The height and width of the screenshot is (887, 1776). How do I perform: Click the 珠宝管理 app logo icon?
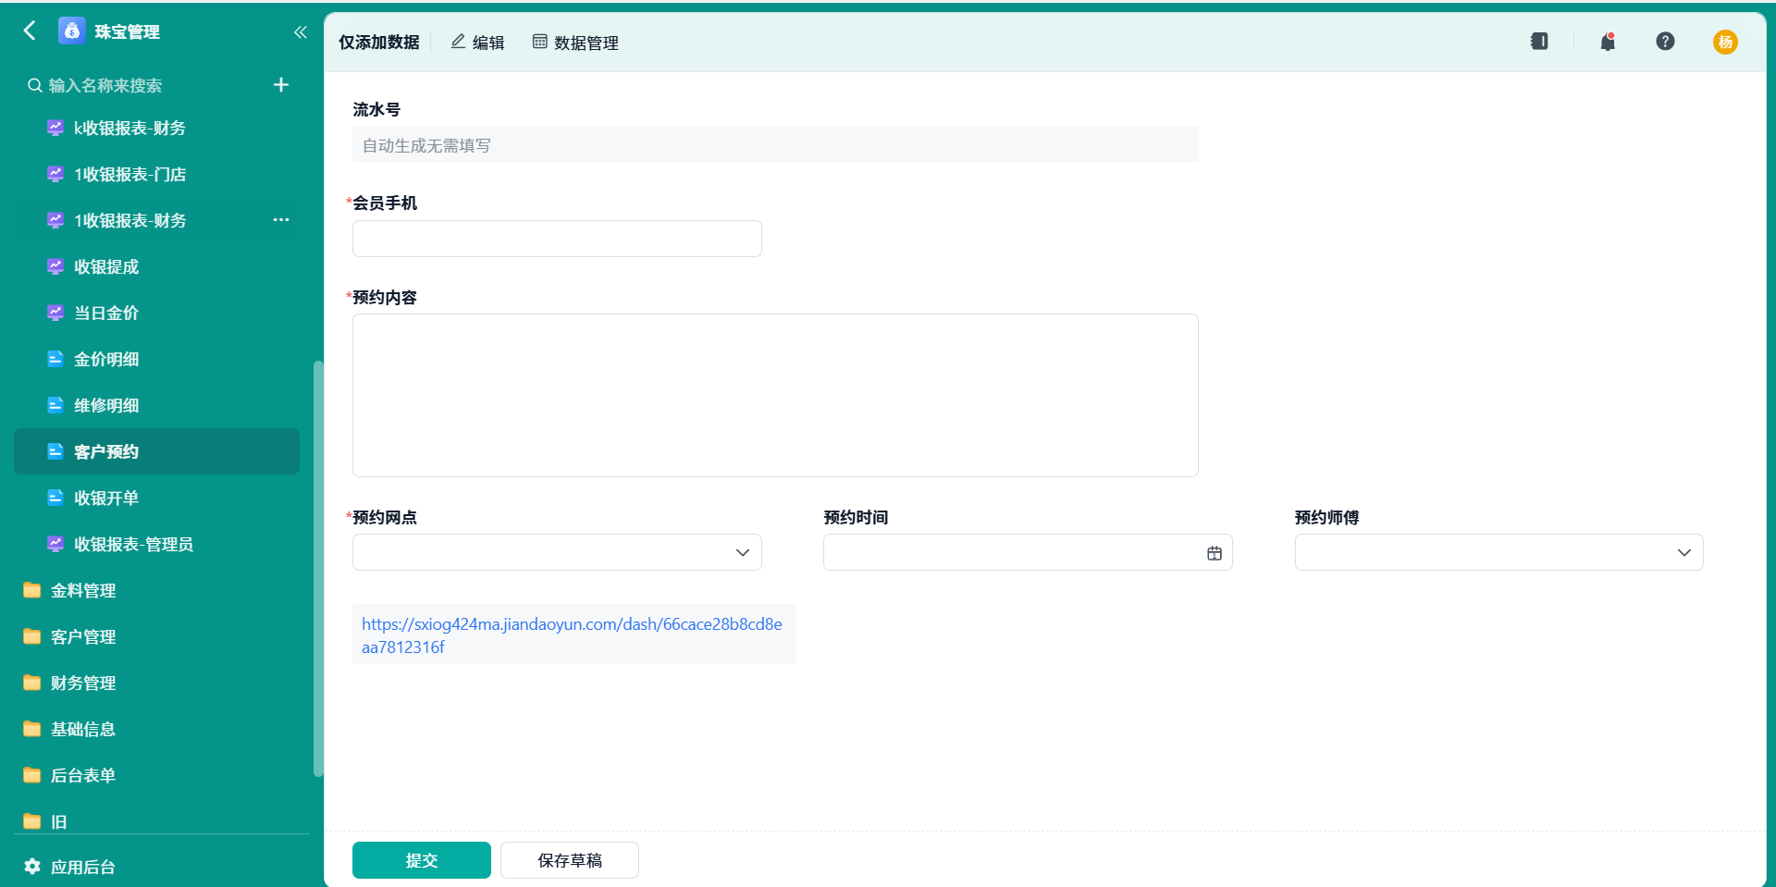[x=71, y=31]
